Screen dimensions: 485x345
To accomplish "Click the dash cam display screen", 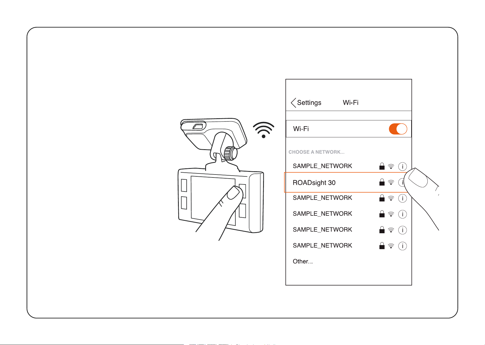I will pyautogui.click(x=213, y=201).
